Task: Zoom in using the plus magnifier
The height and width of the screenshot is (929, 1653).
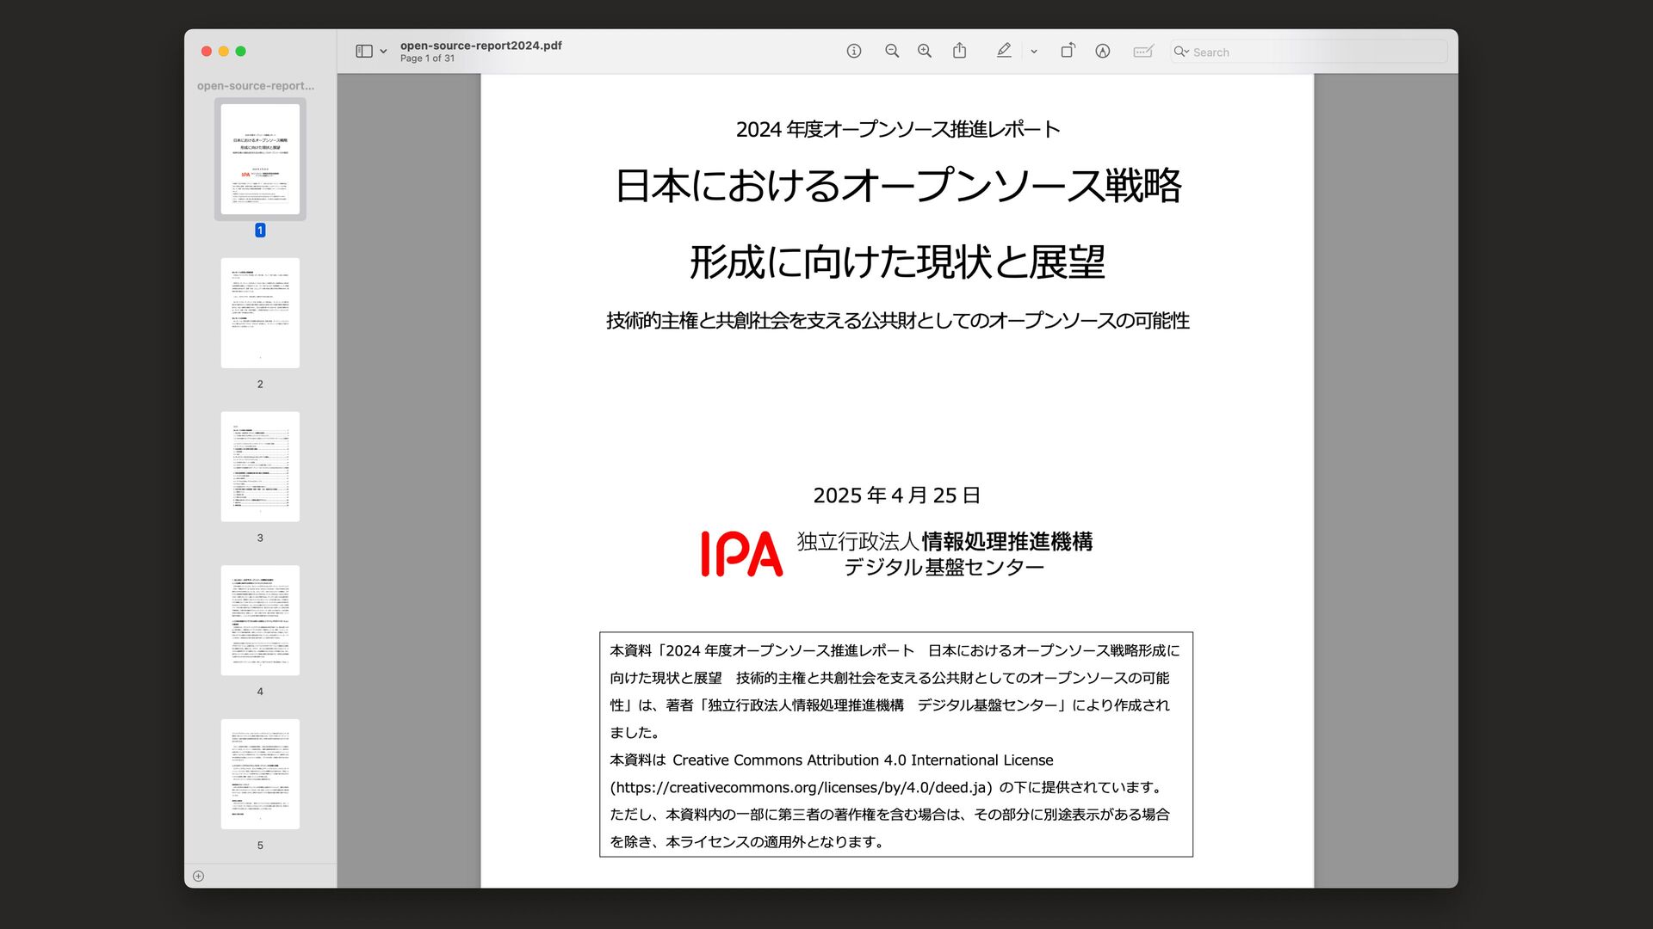Action: pyautogui.click(x=925, y=52)
